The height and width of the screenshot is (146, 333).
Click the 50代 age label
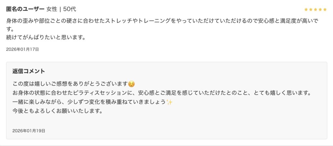point(70,9)
